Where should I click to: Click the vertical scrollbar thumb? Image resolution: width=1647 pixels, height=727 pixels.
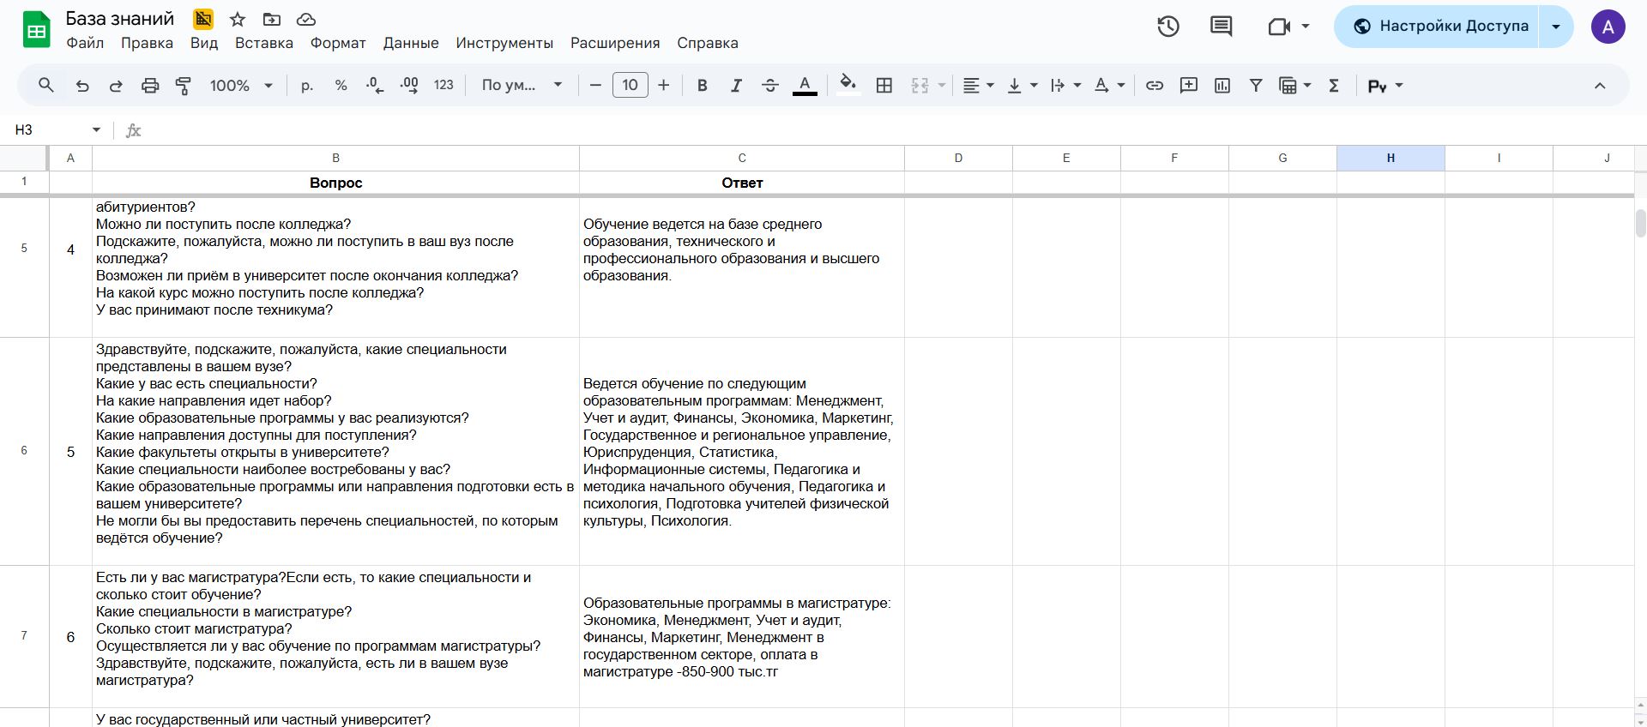[x=1640, y=223]
